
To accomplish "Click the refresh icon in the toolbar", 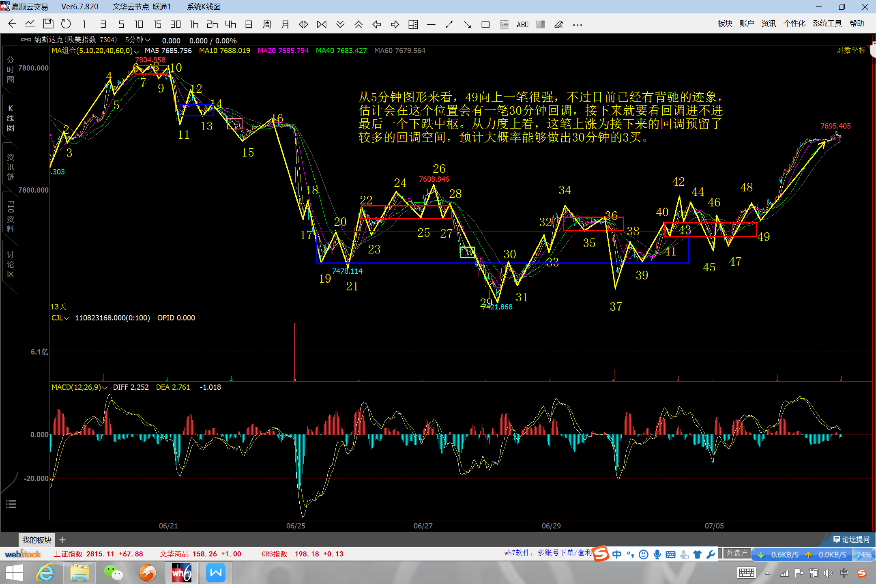I will click(66, 24).
